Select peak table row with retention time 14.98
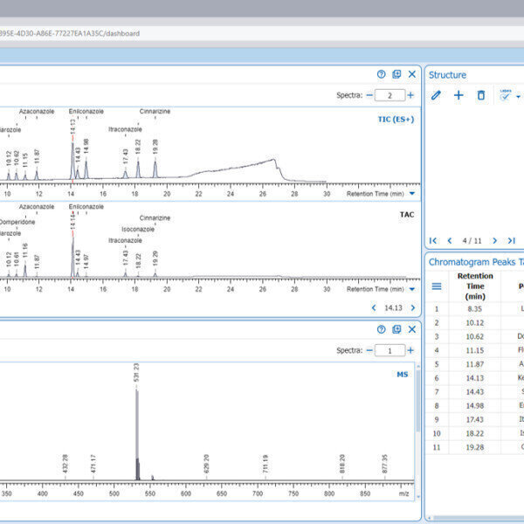The width and height of the screenshot is (524, 524). [x=475, y=406]
